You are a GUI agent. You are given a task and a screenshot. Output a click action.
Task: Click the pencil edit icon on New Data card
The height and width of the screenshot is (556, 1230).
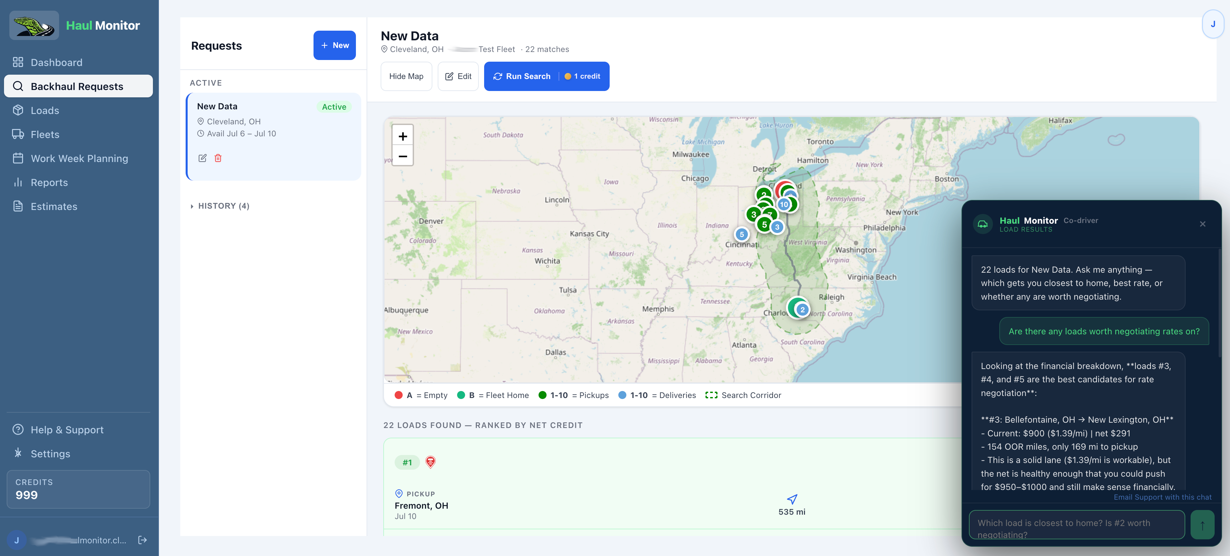[x=202, y=158]
